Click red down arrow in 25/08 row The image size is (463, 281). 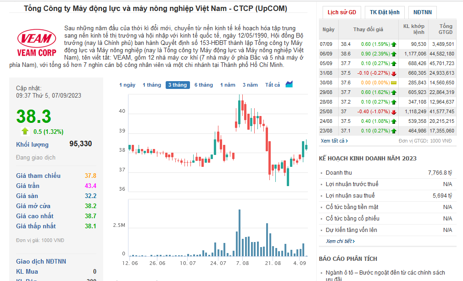pyautogui.click(x=394, y=112)
